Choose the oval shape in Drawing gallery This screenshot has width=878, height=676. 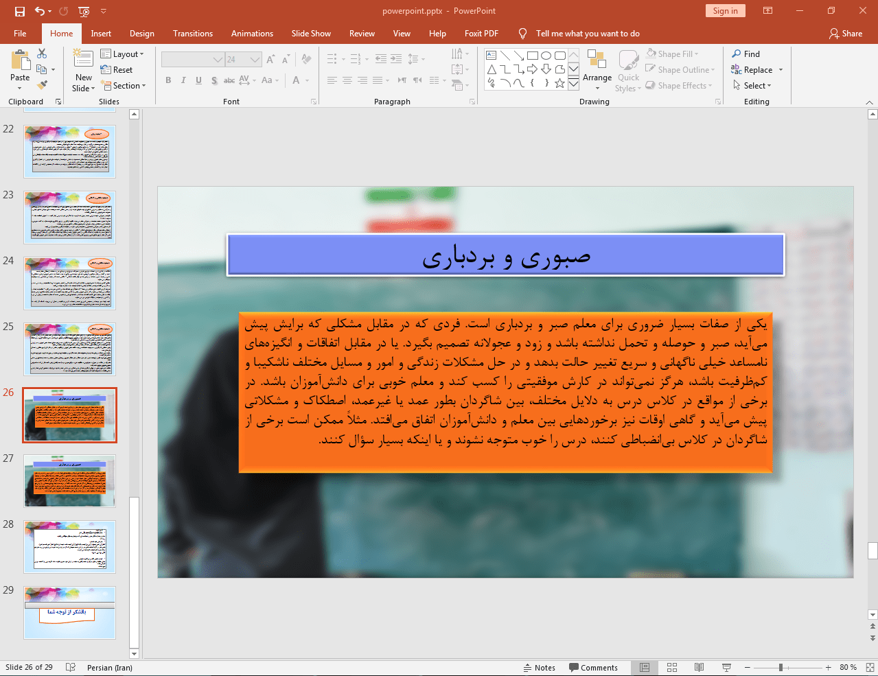pos(546,56)
